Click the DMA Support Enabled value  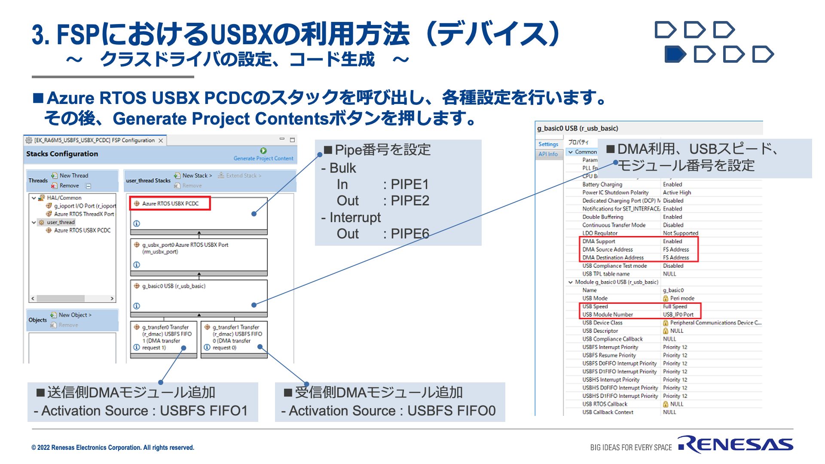click(672, 241)
